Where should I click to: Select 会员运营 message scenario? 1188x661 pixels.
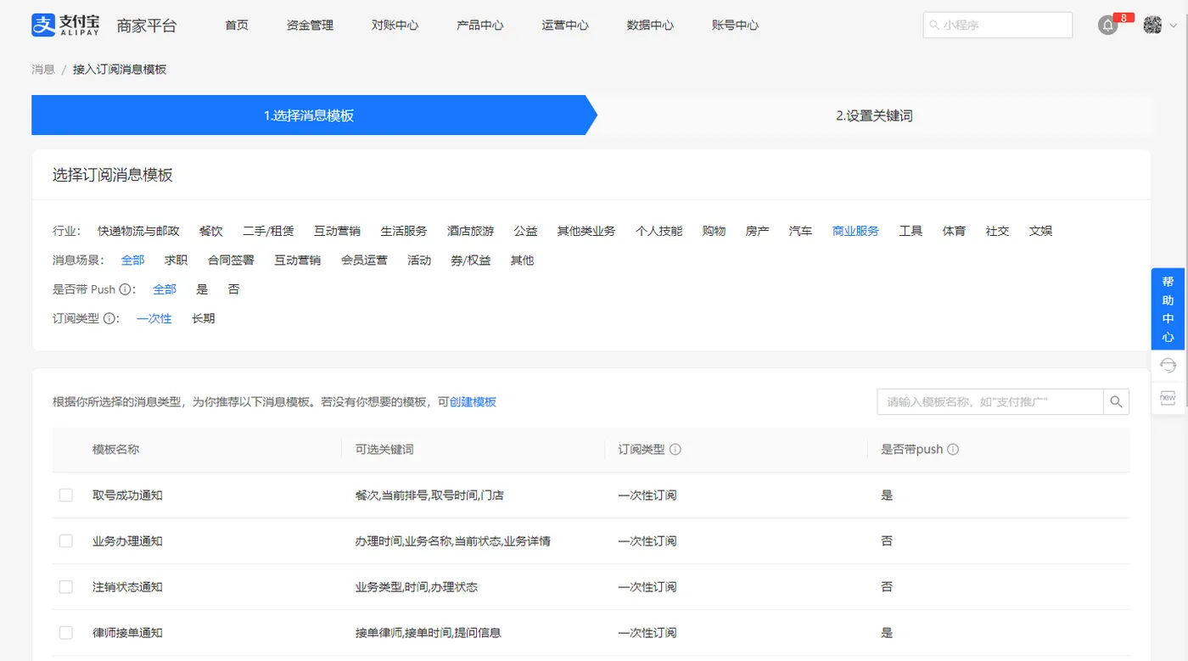[365, 260]
